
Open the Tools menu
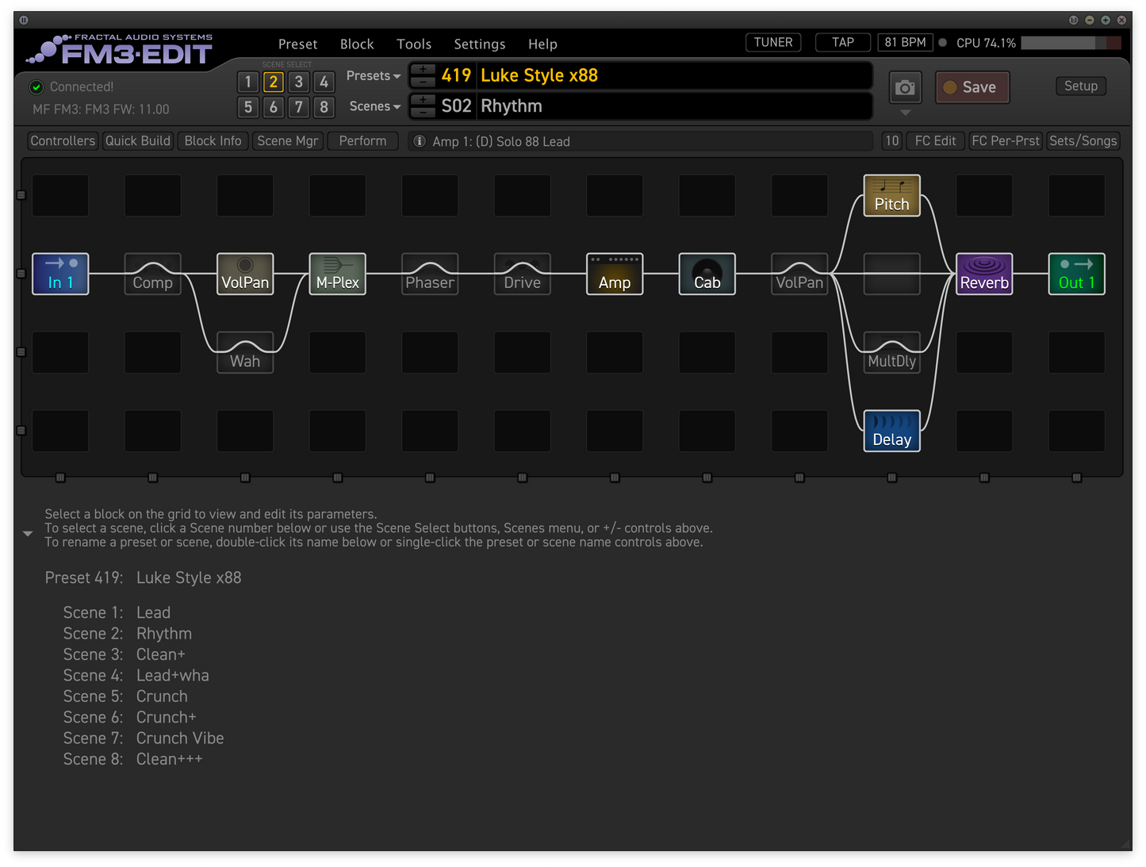coord(414,44)
